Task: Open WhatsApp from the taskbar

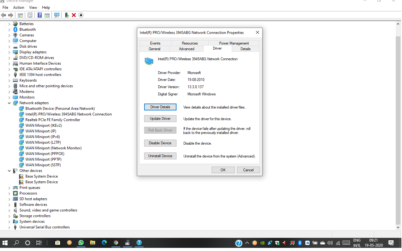Action: [x=81, y=243]
